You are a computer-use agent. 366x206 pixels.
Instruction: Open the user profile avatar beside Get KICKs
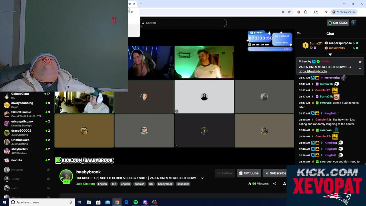[354, 23]
